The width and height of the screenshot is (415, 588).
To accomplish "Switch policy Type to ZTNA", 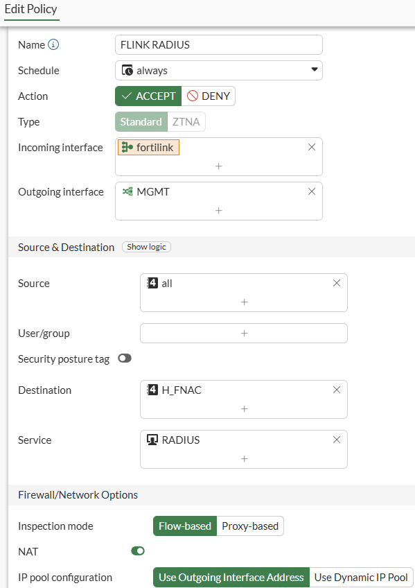I will (186, 122).
